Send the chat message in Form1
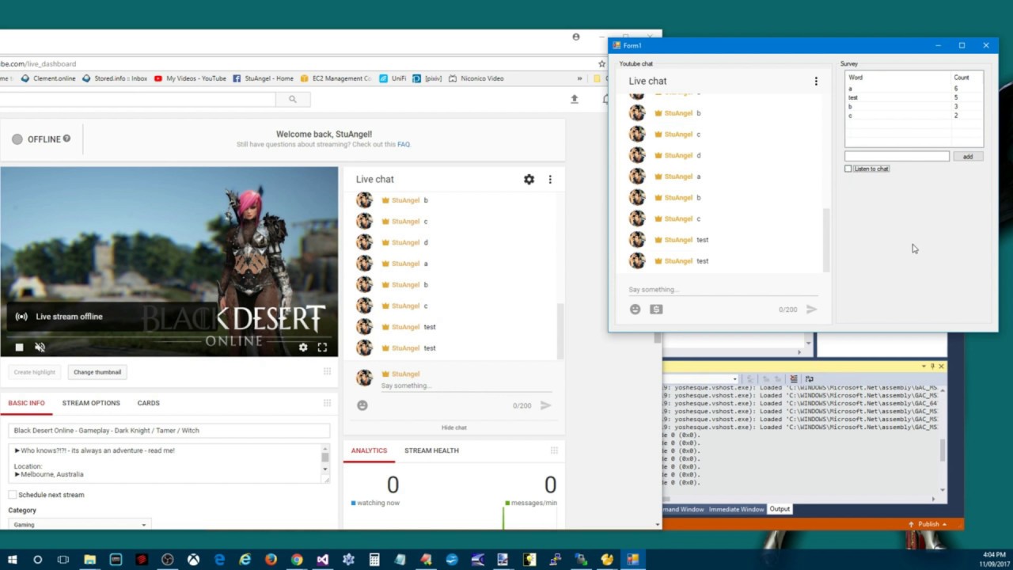Screen dimensions: 1013x570 811,310
